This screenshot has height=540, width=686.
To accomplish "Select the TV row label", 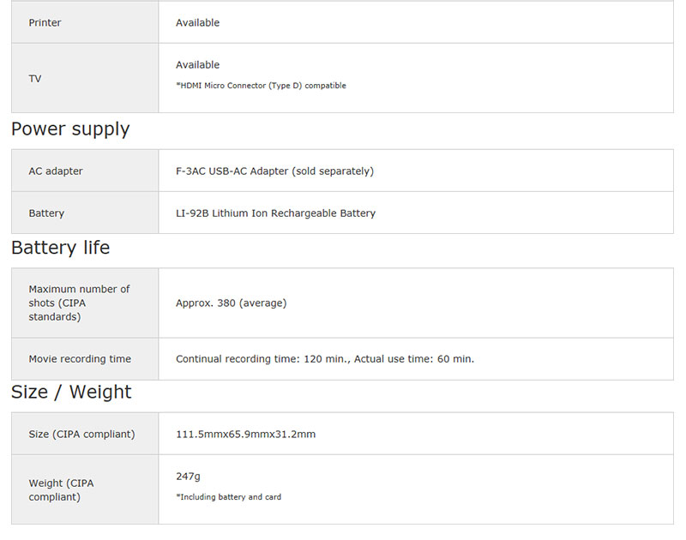I will click(x=35, y=79).
